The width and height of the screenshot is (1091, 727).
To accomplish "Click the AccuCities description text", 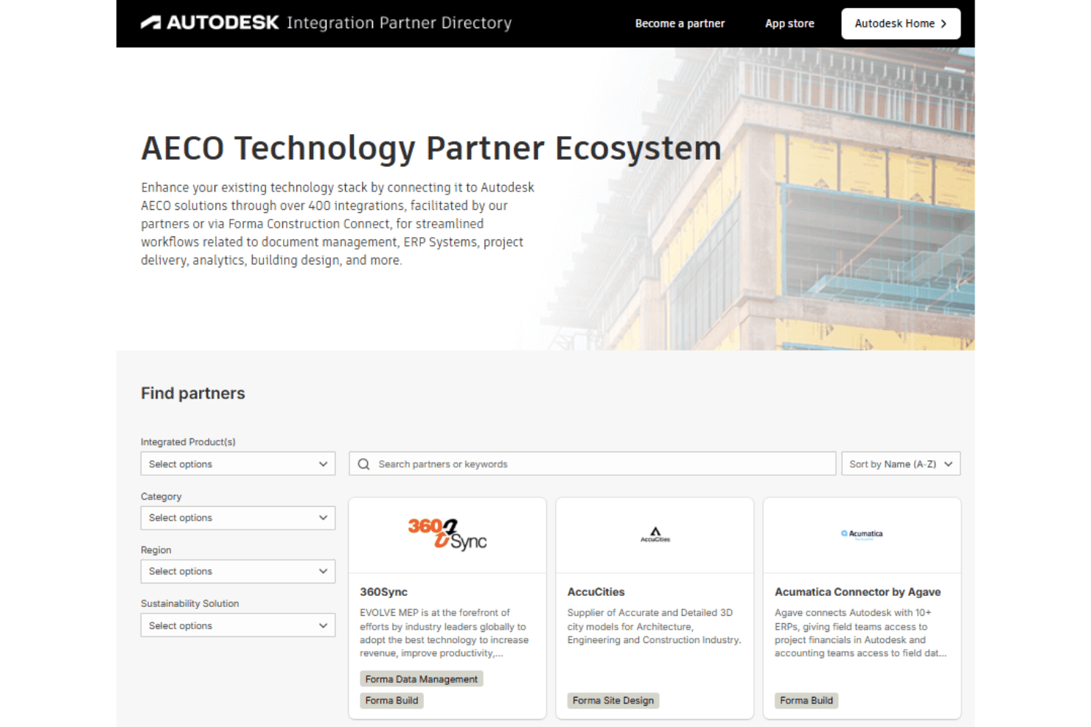I will point(654,626).
